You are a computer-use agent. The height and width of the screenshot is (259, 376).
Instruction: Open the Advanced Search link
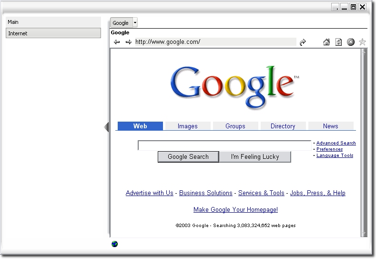pos(336,143)
